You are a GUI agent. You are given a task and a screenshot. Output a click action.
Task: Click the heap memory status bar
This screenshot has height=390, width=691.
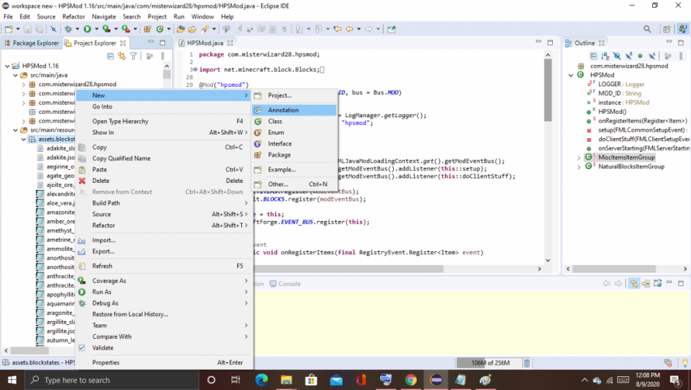click(x=490, y=362)
